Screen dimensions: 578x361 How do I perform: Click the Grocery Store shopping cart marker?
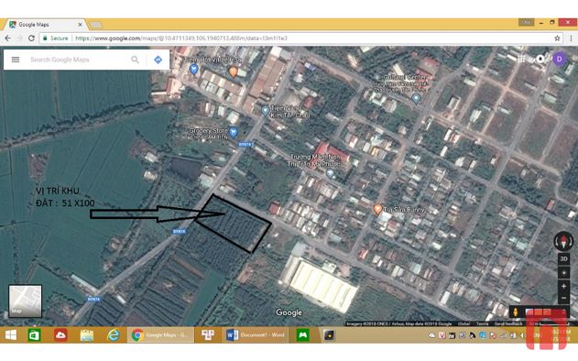tap(233, 132)
